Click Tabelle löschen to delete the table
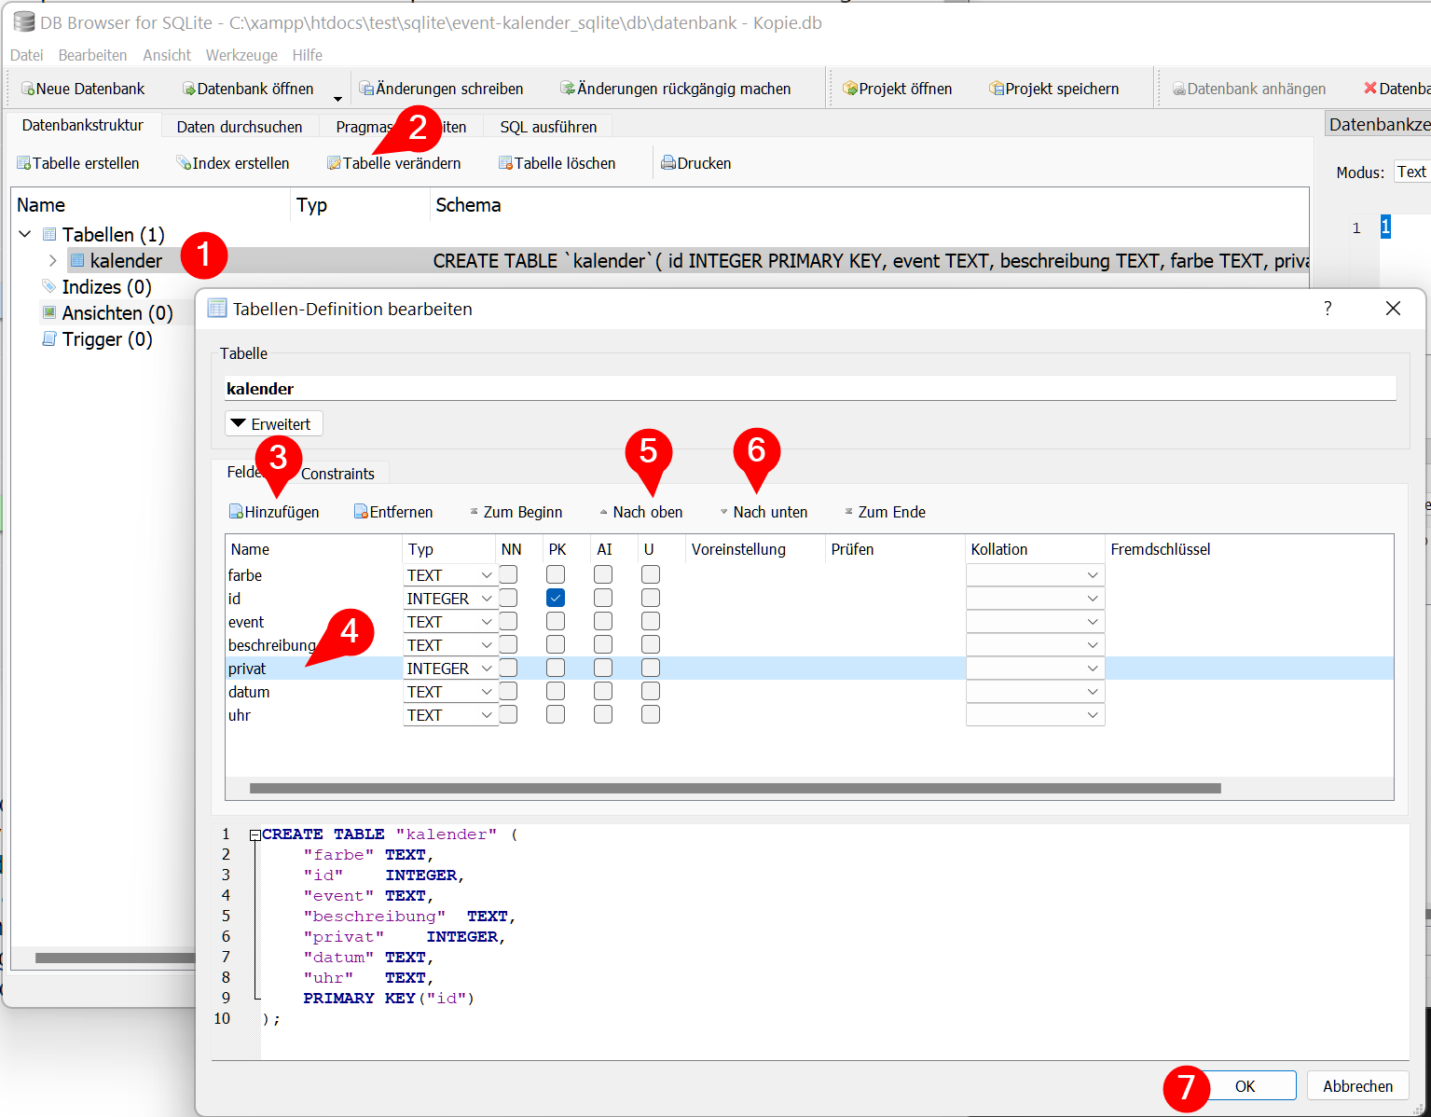Viewport: 1431px width, 1117px height. (557, 163)
